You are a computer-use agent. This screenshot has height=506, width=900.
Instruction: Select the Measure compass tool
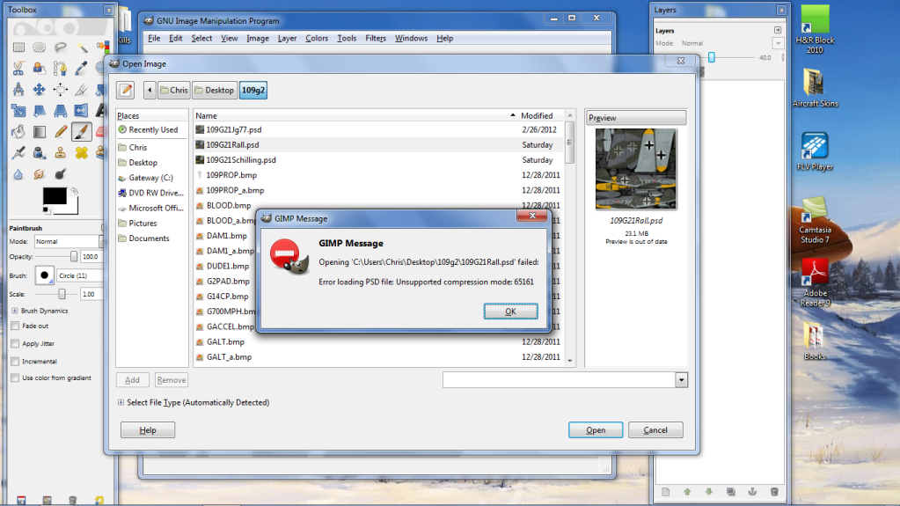point(18,90)
